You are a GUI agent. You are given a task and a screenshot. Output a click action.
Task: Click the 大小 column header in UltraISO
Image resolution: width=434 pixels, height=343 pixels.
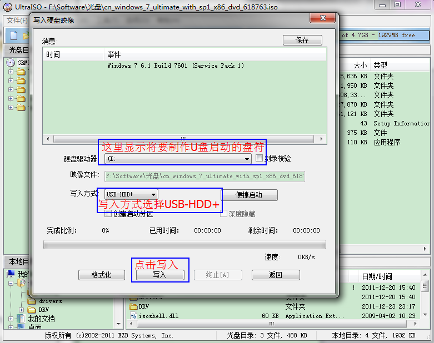pos(360,65)
